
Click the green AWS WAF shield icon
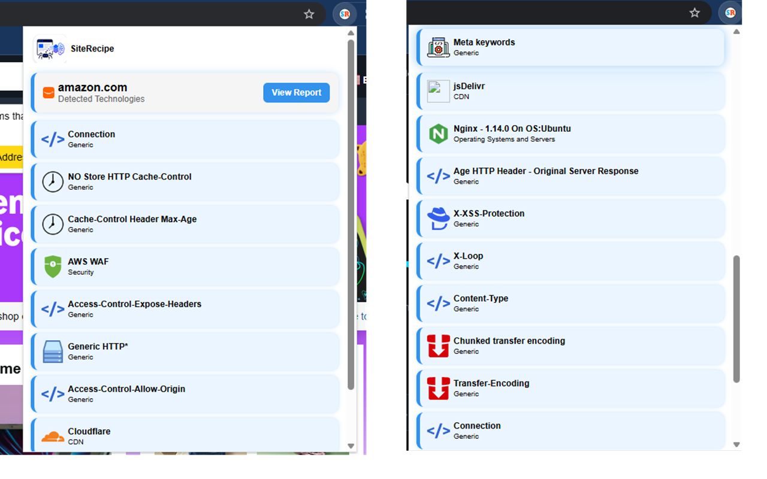(53, 266)
